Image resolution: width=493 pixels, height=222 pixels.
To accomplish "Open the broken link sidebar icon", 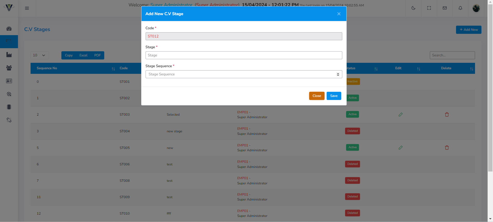I will click(x=9, y=120).
